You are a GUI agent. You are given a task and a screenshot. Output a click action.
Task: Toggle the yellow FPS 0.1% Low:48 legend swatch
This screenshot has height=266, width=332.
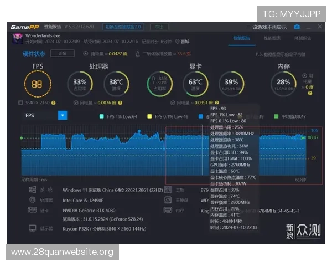click(x=149, y=116)
